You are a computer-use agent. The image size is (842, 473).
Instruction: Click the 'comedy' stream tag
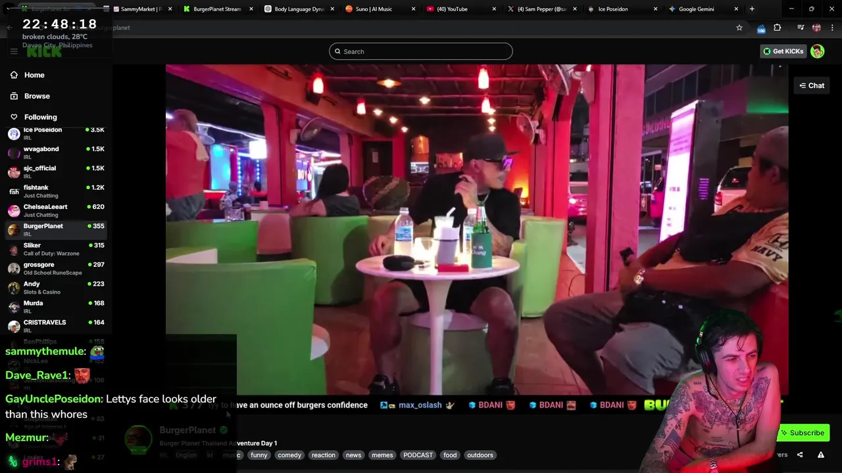pyautogui.click(x=289, y=455)
